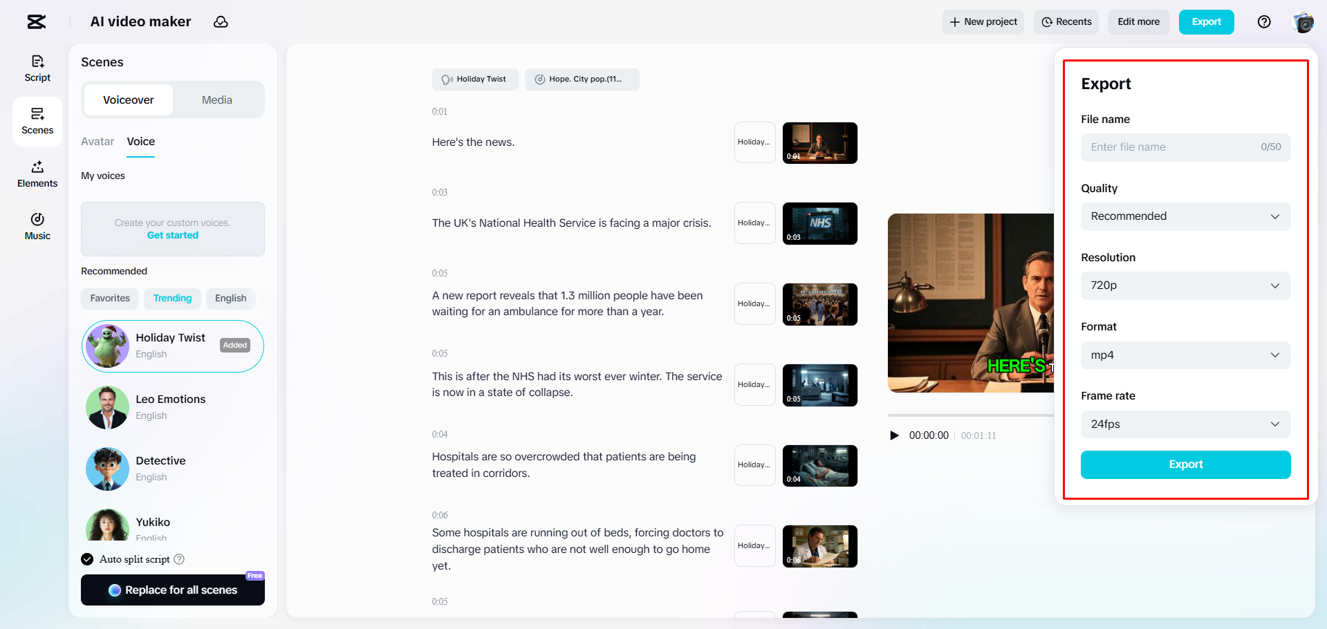Click Holiday Twist voice chip above script

[x=475, y=79]
